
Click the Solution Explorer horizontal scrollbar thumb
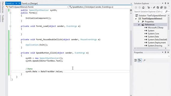[147, 48]
